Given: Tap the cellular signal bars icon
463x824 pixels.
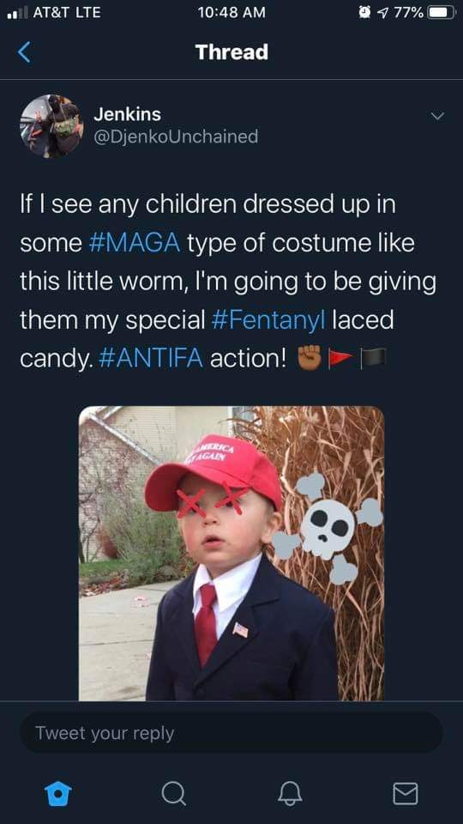Looking at the screenshot, I should [x=17, y=13].
